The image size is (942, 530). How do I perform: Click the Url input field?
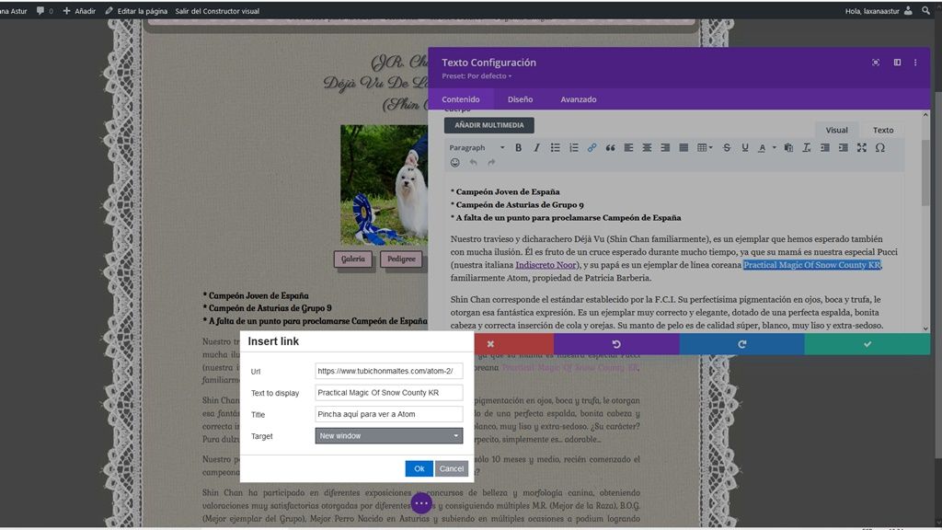tap(389, 371)
